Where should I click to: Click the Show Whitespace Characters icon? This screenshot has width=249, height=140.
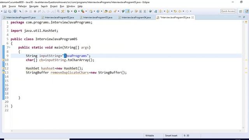(x=145, y=11)
